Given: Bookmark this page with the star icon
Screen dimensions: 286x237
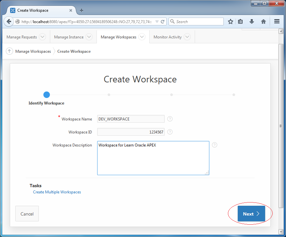Looking at the screenshot, I should tap(231, 22).
